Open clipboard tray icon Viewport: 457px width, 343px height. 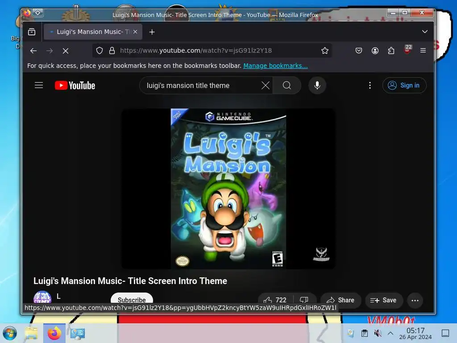point(364,333)
